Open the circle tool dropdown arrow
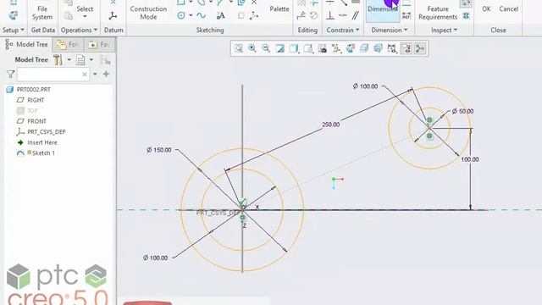Screen dimensions: 542x305 point(191,15)
